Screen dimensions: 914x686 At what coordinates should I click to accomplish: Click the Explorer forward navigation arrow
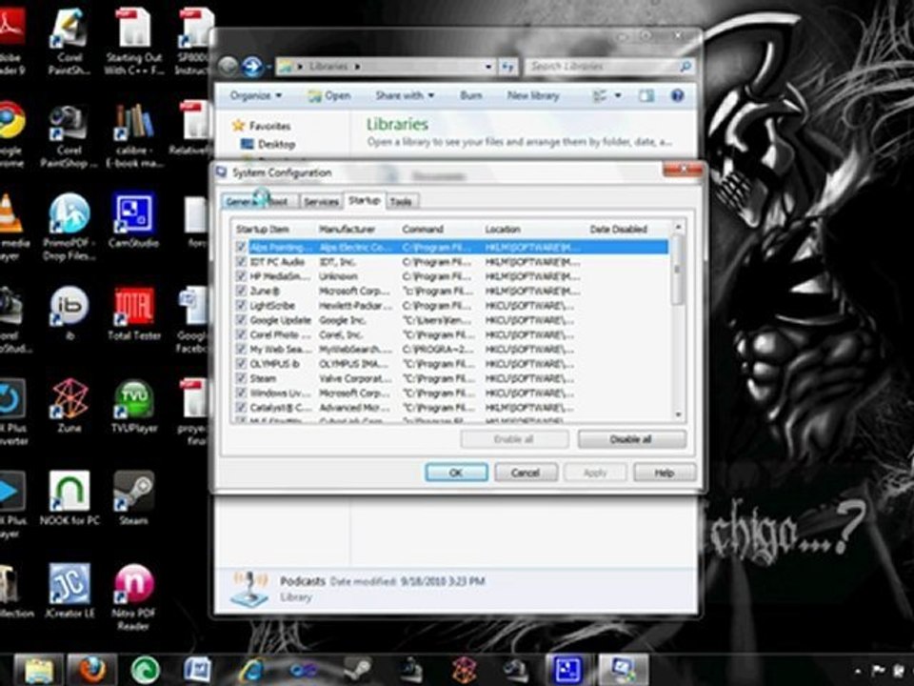coord(252,67)
